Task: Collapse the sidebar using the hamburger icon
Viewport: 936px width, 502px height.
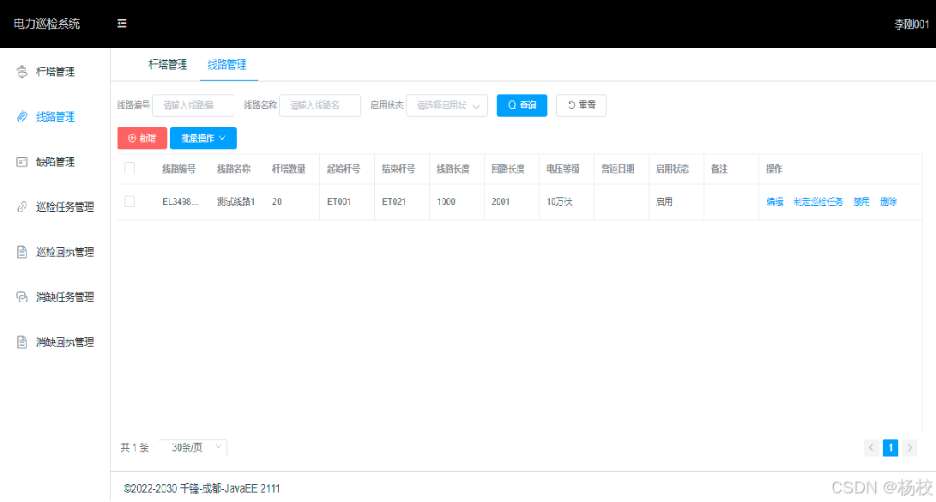Action: (121, 23)
